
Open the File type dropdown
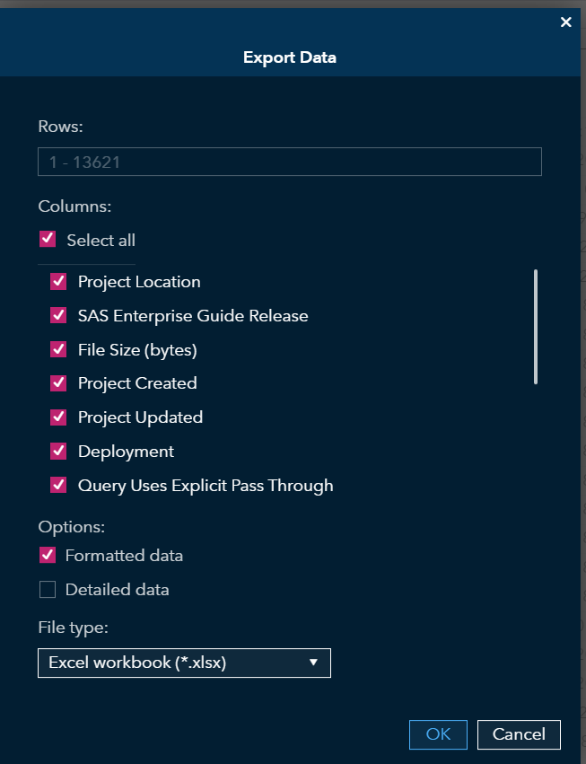click(184, 663)
